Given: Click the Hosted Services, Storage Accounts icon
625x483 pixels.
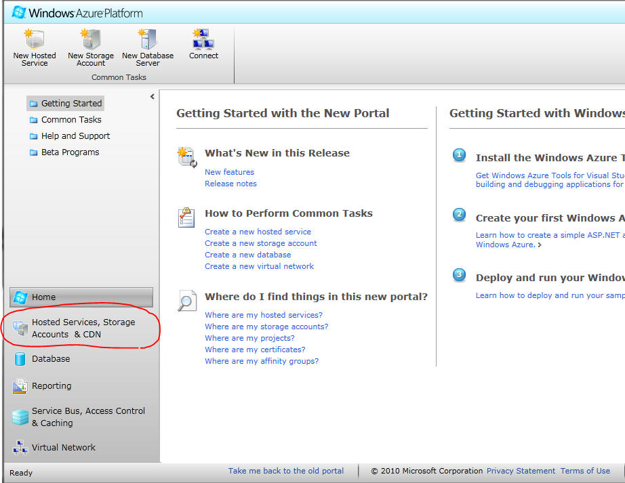Looking at the screenshot, I should [x=20, y=329].
